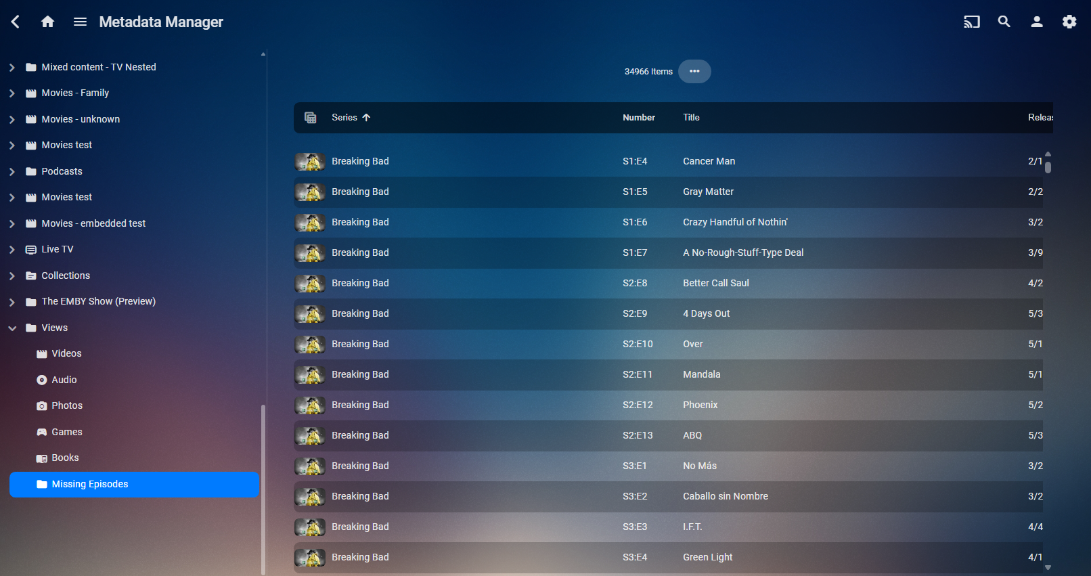The image size is (1091, 576).
Task: Select 'A No-Rough-Stuff-Type Deal' episode title
Action: pyautogui.click(x=743, y=252)
